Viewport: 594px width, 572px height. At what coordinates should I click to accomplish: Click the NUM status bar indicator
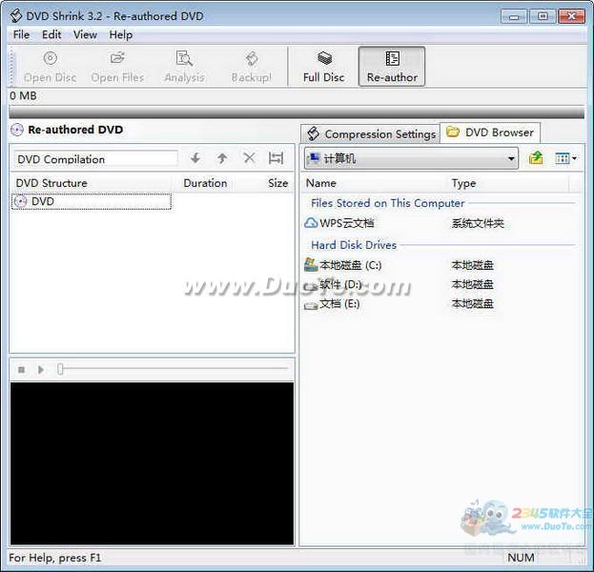coord(521,558)
